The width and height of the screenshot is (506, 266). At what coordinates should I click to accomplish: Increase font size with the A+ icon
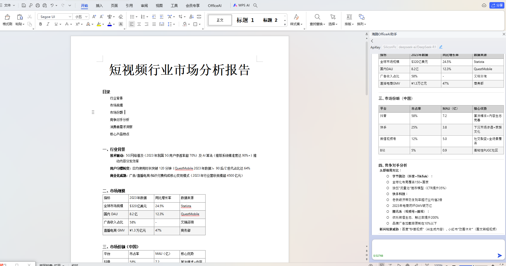click(x=94, y=17)
